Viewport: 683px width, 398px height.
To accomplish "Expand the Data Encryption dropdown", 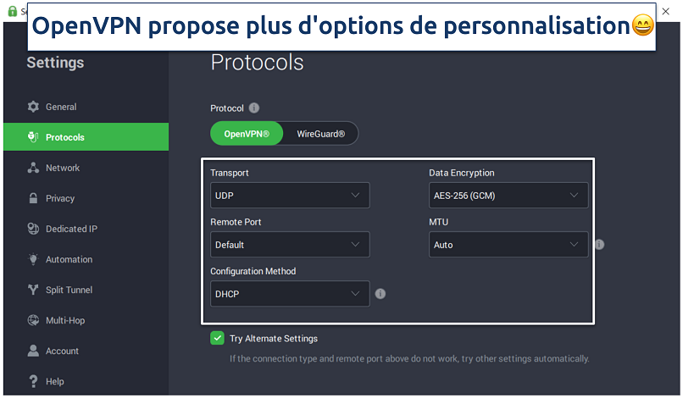I will click(x=508, y=196).
